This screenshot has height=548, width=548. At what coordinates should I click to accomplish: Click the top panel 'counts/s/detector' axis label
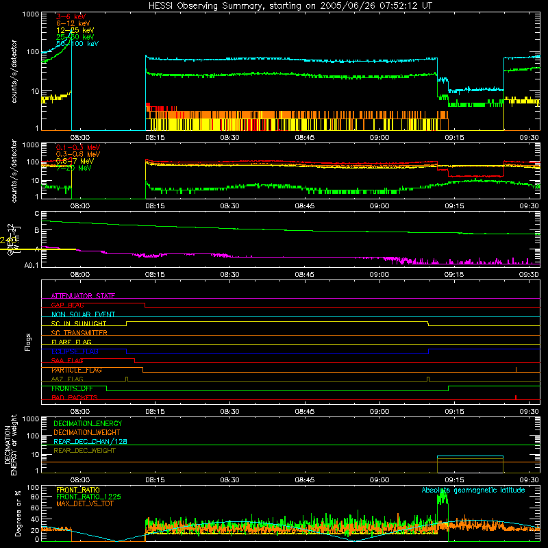[x=14, y=71]
